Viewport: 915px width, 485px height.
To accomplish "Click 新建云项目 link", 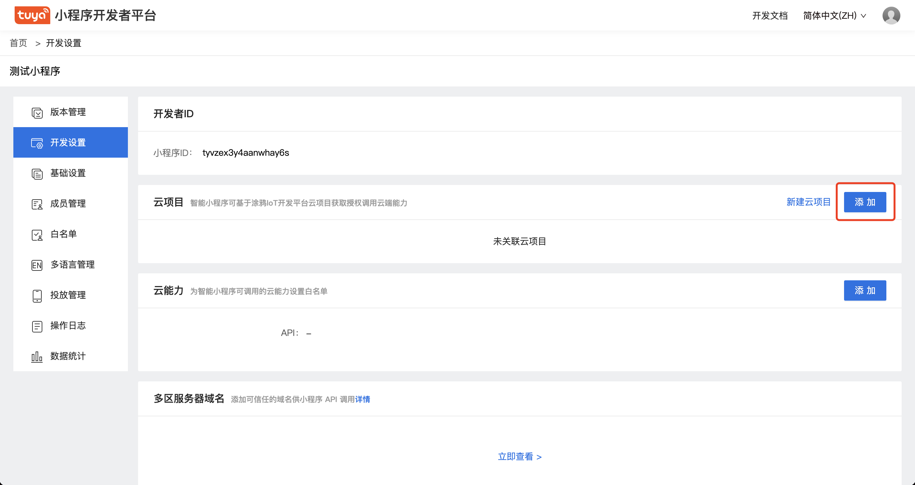I will [808, 202].
